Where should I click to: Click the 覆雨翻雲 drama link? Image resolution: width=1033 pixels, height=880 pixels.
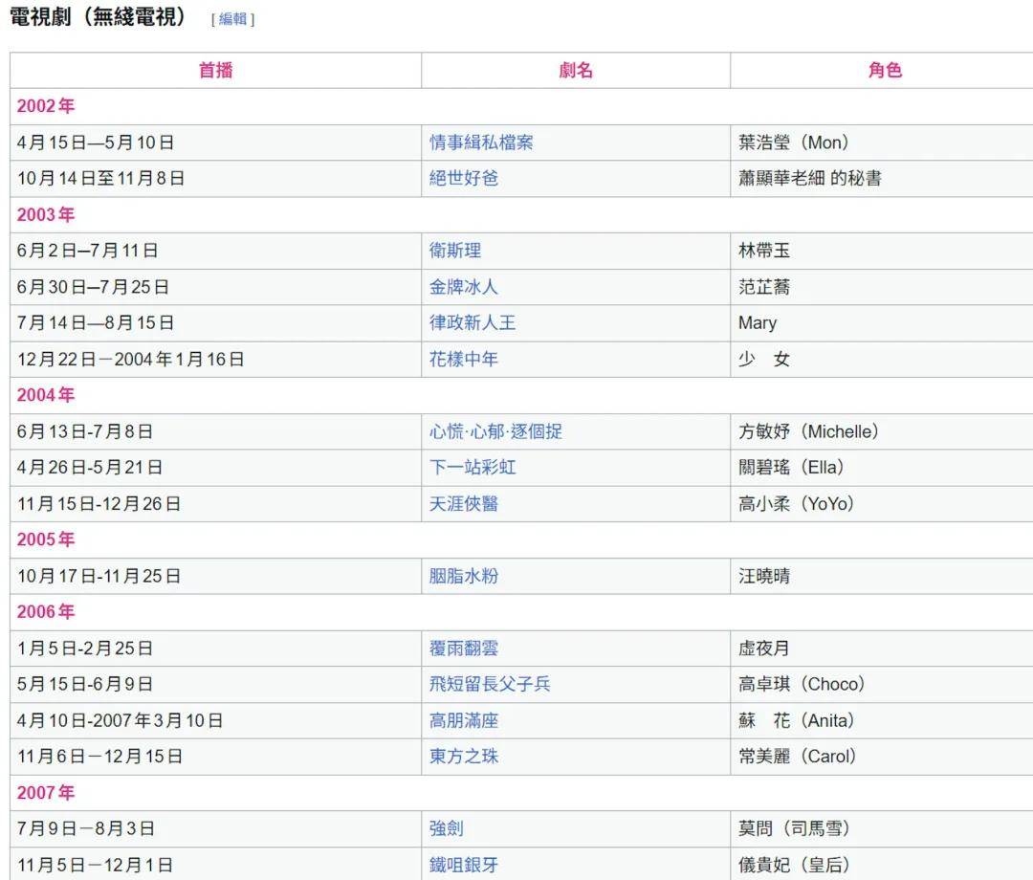pos(464,649)
